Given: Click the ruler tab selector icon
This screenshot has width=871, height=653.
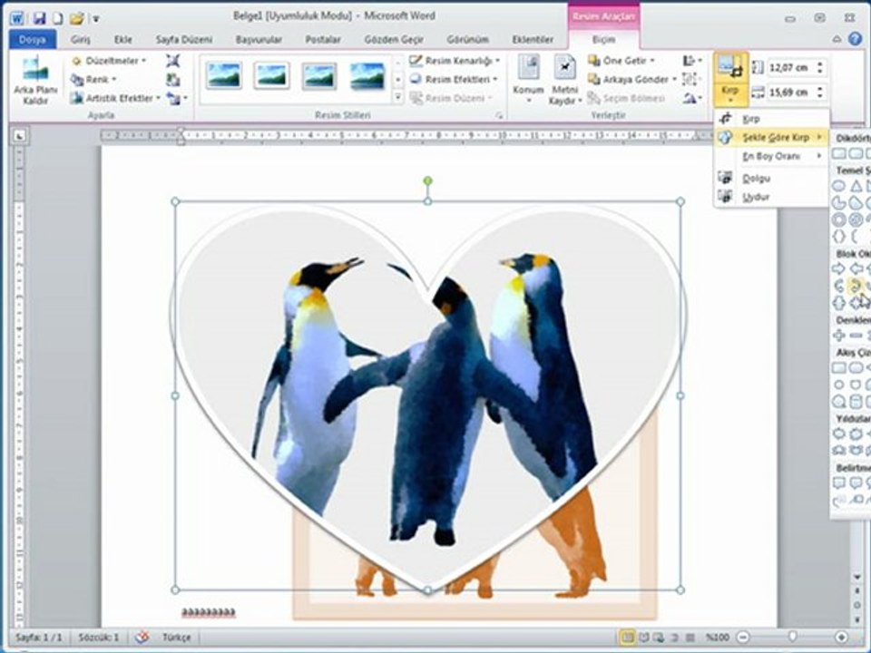Looking at the screenshot, I should pyautogui.click(x=19, y=135).
